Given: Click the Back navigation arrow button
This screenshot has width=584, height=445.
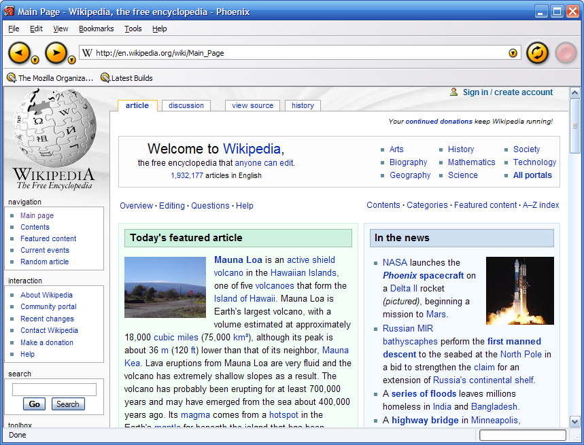Looking at the screenshot, I should click(x=19, y=53).
